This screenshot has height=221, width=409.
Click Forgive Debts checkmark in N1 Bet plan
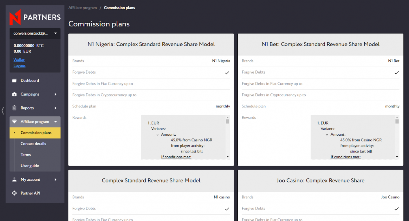pos(397,73)
